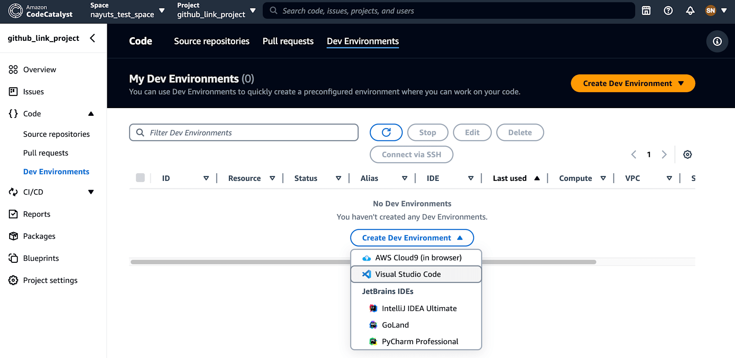Collapse the sidebar with chevron arrow
This screenshot has width=735, height=358.
point(93,38)
